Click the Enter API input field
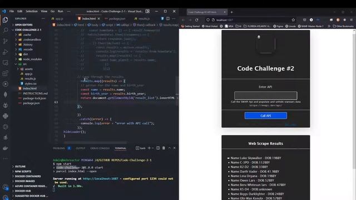This screenshot has width=356, height=200. (x=266, y=96)
